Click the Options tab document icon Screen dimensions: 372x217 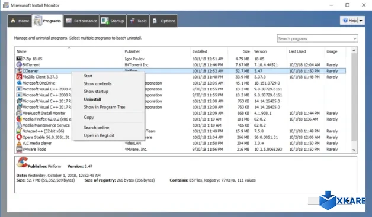point(155,21)
